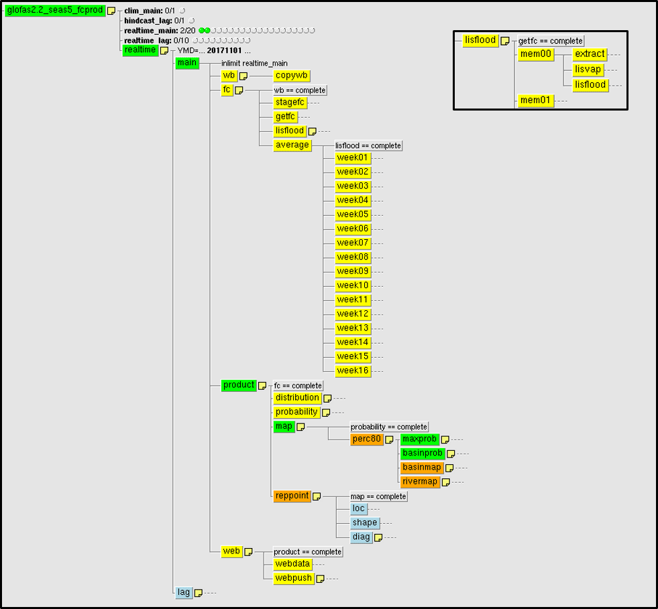
Task: Select the rivermap orange node
Action: 420,482
